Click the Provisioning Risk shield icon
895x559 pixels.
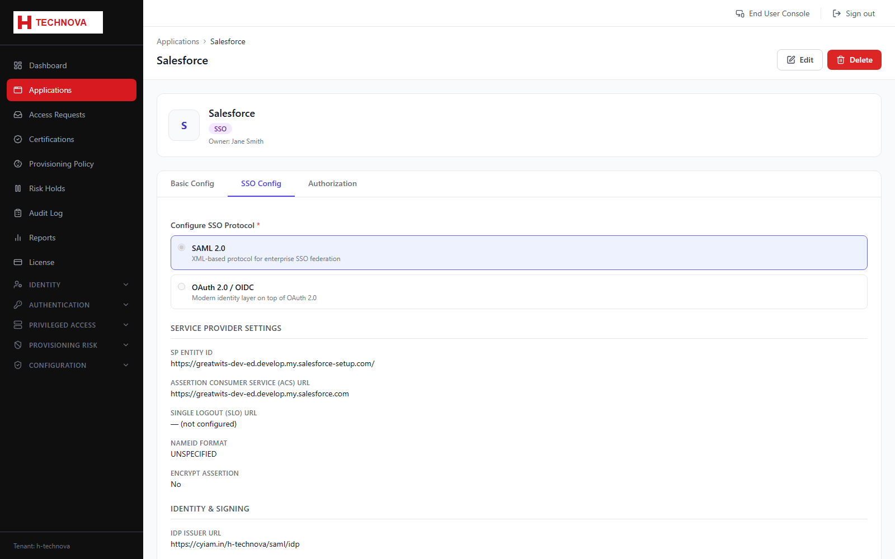(x=18, y=345)
